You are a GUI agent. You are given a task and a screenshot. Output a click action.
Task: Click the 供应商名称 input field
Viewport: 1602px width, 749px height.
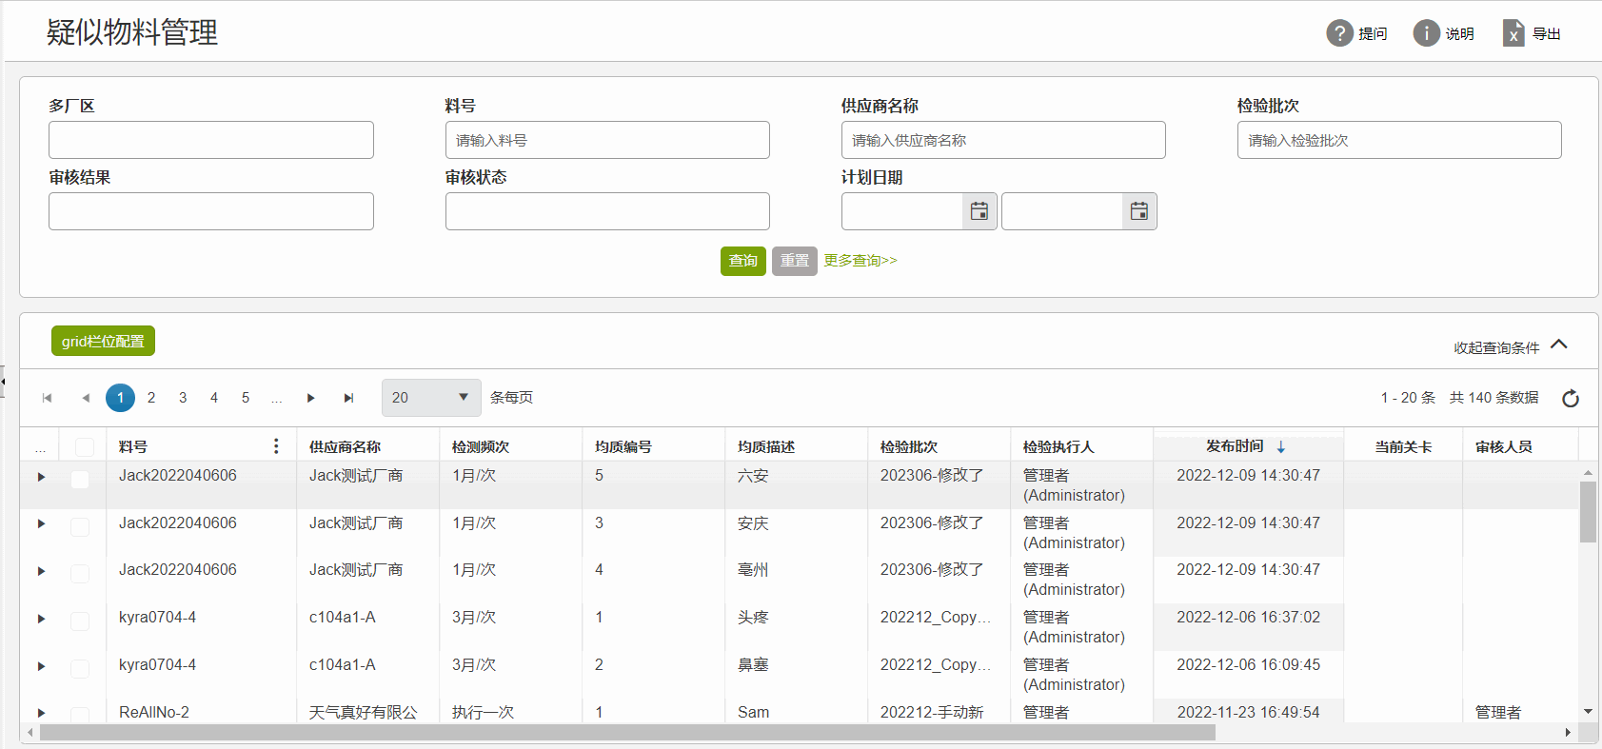click(1003, 140)
